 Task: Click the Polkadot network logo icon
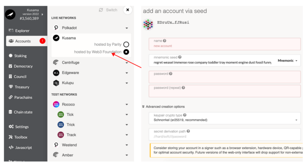(56, 28)
